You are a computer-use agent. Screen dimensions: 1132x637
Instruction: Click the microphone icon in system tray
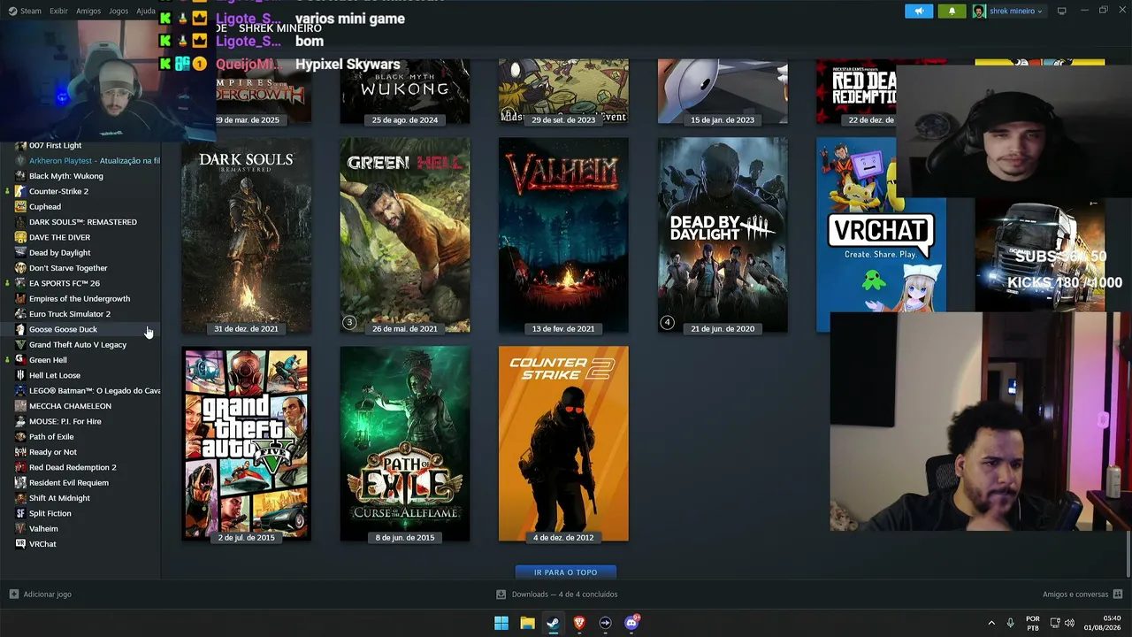pos(1010,623)
